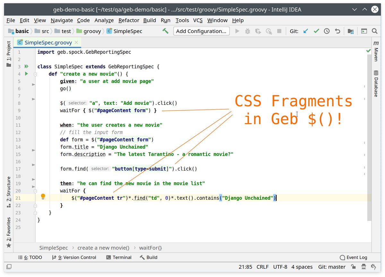Click the Git Update Project arrow icon
Image resolution: width=385 pixels, height=277 pixels.
click(x=306, y=31)
